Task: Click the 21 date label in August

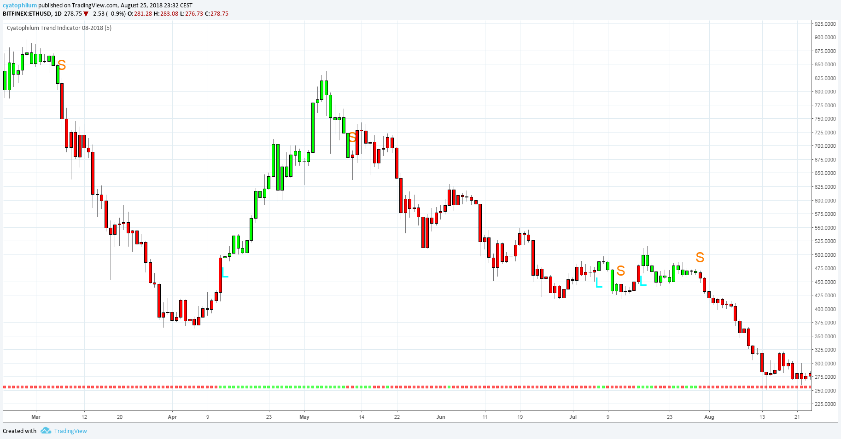Action: coord(797,417)
